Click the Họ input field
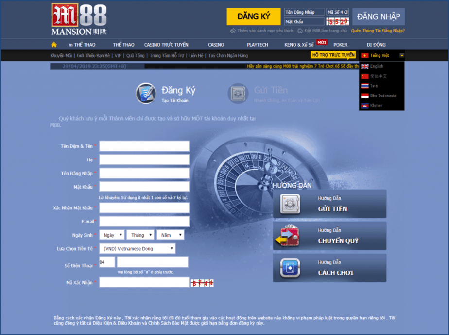This screenshot has height=335, width=449. [144, 160]
